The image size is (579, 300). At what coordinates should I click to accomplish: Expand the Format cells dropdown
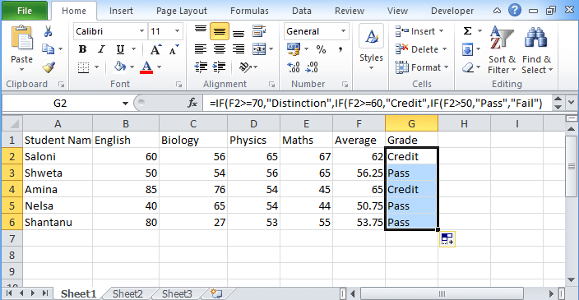[447, 67]
